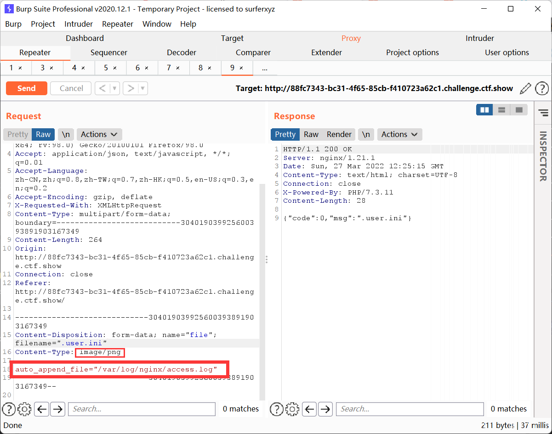Close Repeater tab 8
Viewport: 552px width, 434px height.
(x=210, y=68)
